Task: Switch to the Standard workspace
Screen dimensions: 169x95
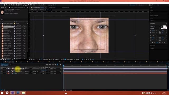Action: [x=141, y=5]
